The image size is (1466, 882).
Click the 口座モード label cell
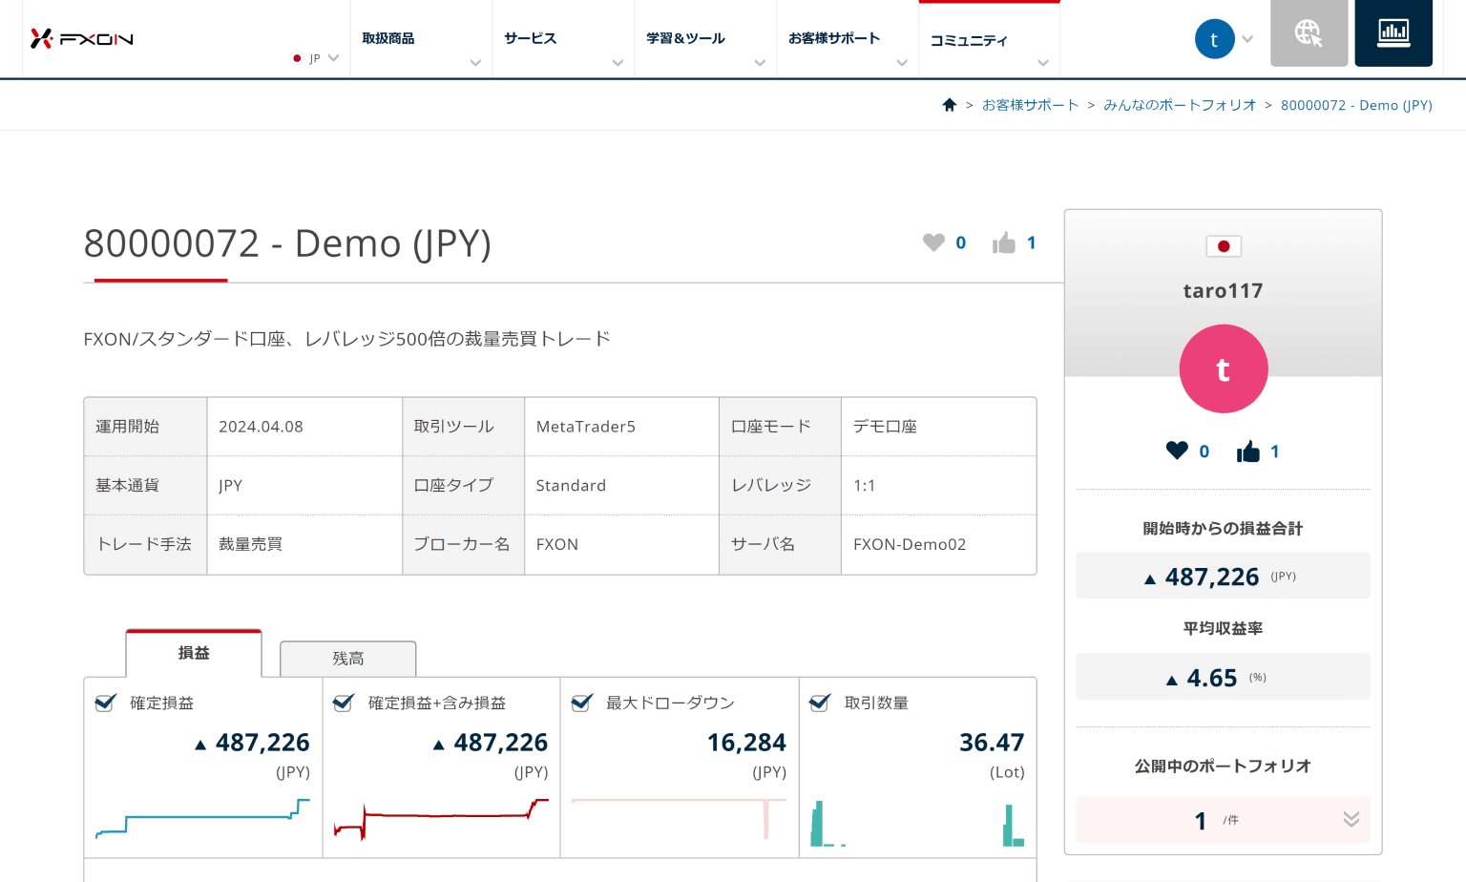pyautogui.click(x=780, y=427)
